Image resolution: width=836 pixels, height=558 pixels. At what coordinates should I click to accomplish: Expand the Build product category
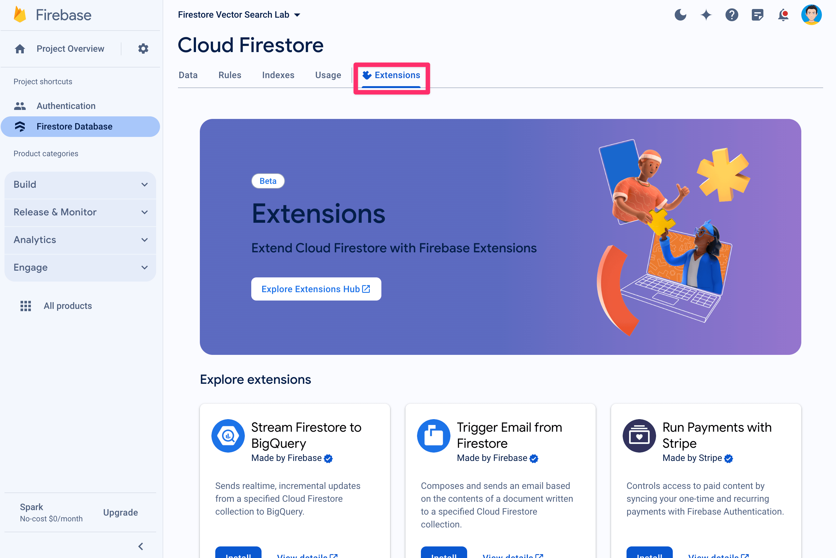80,184
